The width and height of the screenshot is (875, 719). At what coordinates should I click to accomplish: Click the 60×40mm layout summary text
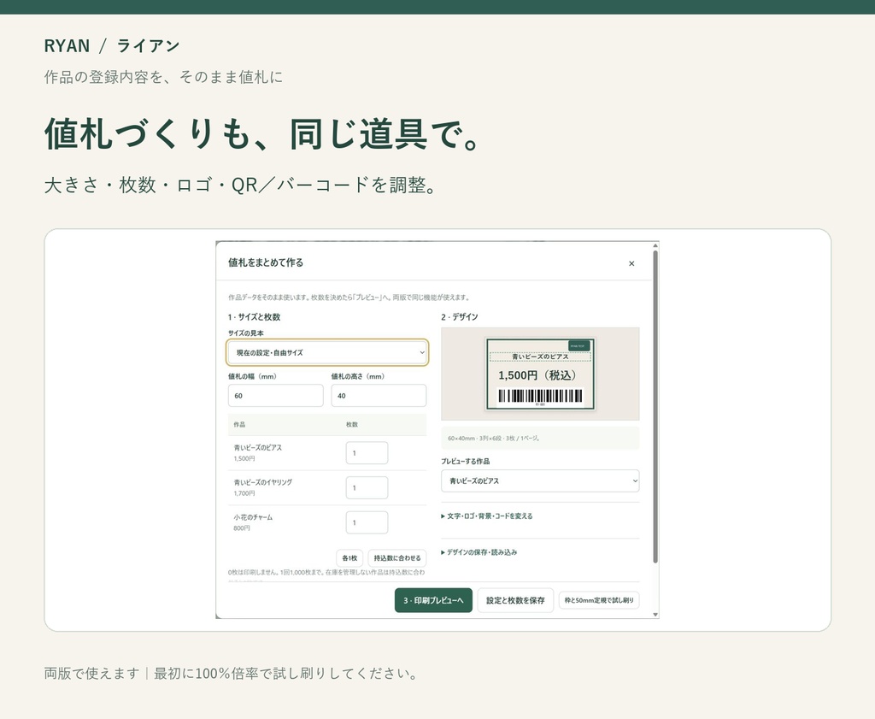click(493, 439)
